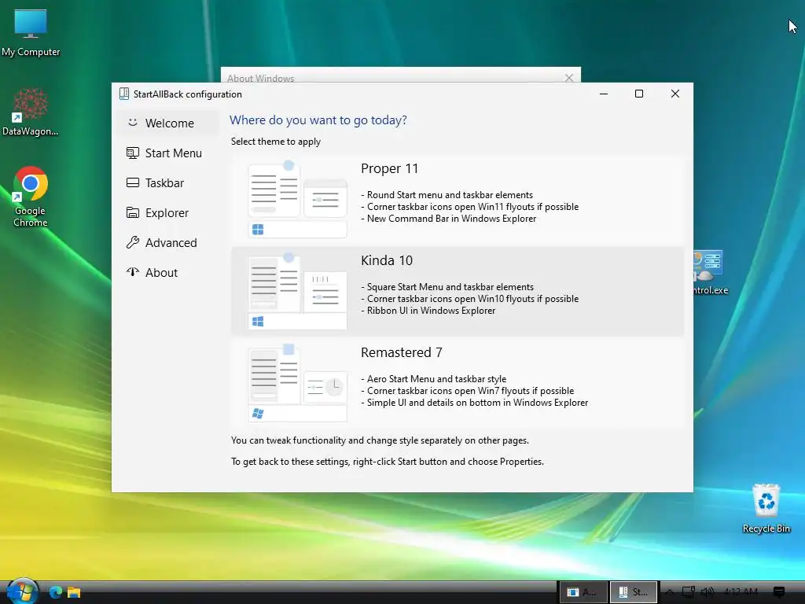Select the DataWagon desktop shortcut
This screenshot has height=604, width=805.
(31, 112)
